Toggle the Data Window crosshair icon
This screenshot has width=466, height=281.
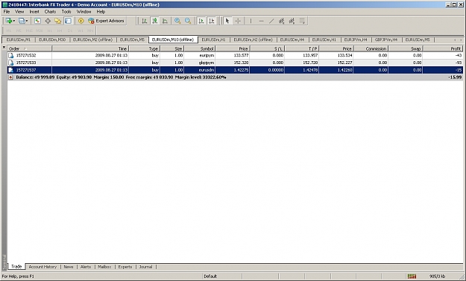[x=48, y=21]
